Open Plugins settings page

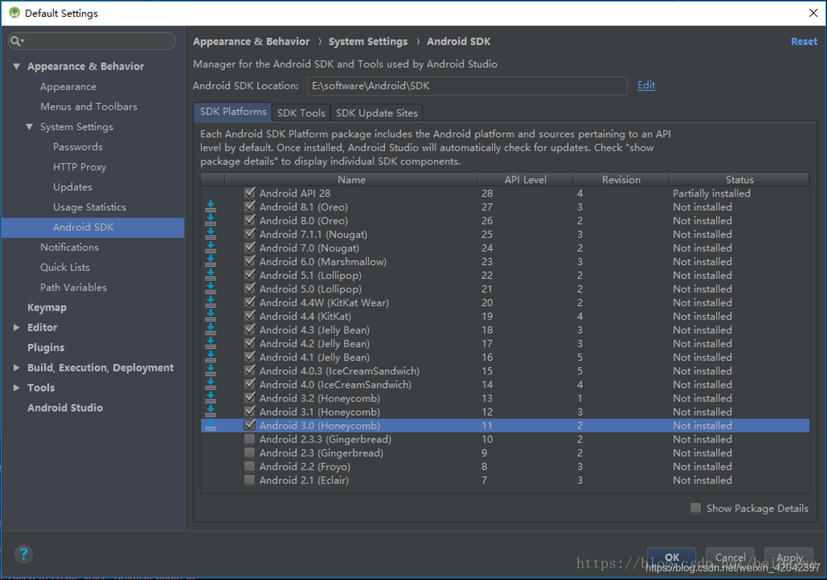[46, 347]
